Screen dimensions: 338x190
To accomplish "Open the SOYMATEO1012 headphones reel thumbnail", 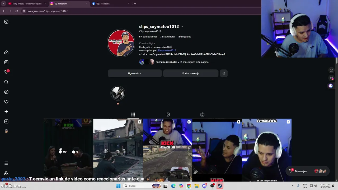I will pyautogui.click(x=267, y=150).
